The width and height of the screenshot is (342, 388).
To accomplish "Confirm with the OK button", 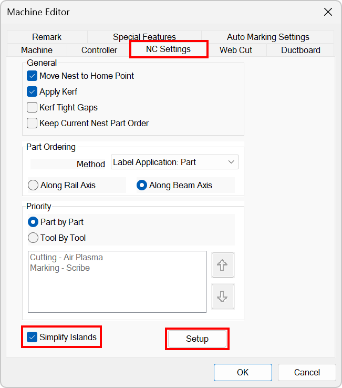I will 242,372.
